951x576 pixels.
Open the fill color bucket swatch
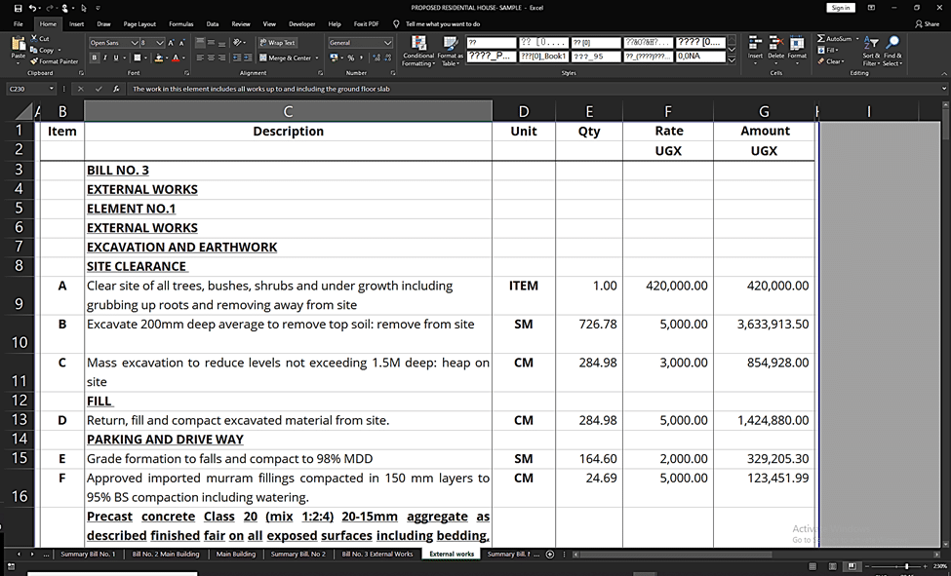pyautogui.click(x=159, y=58)
